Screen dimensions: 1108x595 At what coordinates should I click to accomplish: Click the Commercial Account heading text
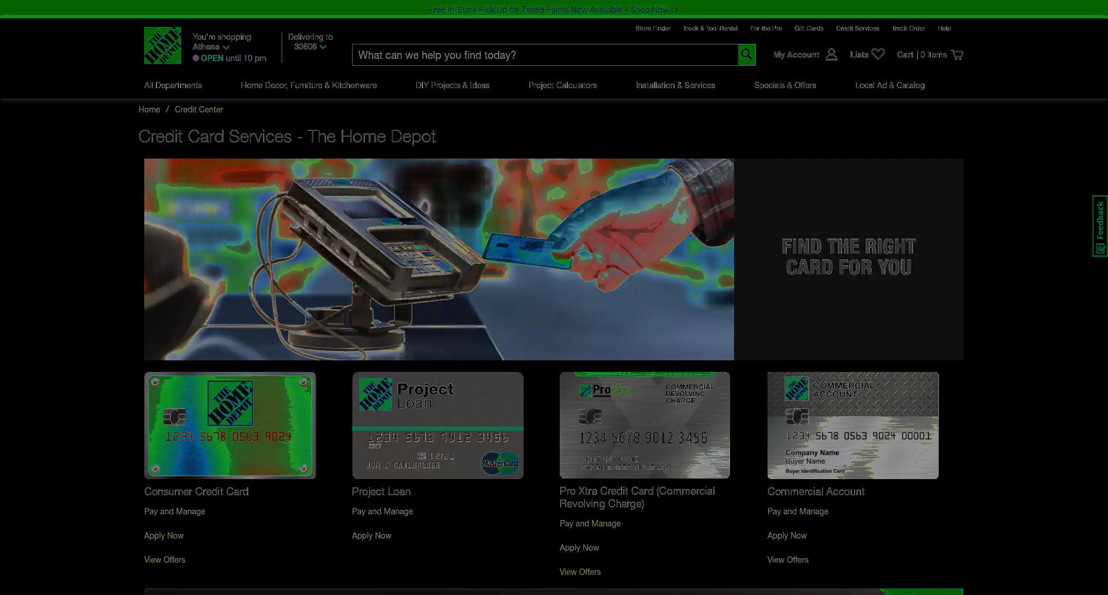coord(816,492)
